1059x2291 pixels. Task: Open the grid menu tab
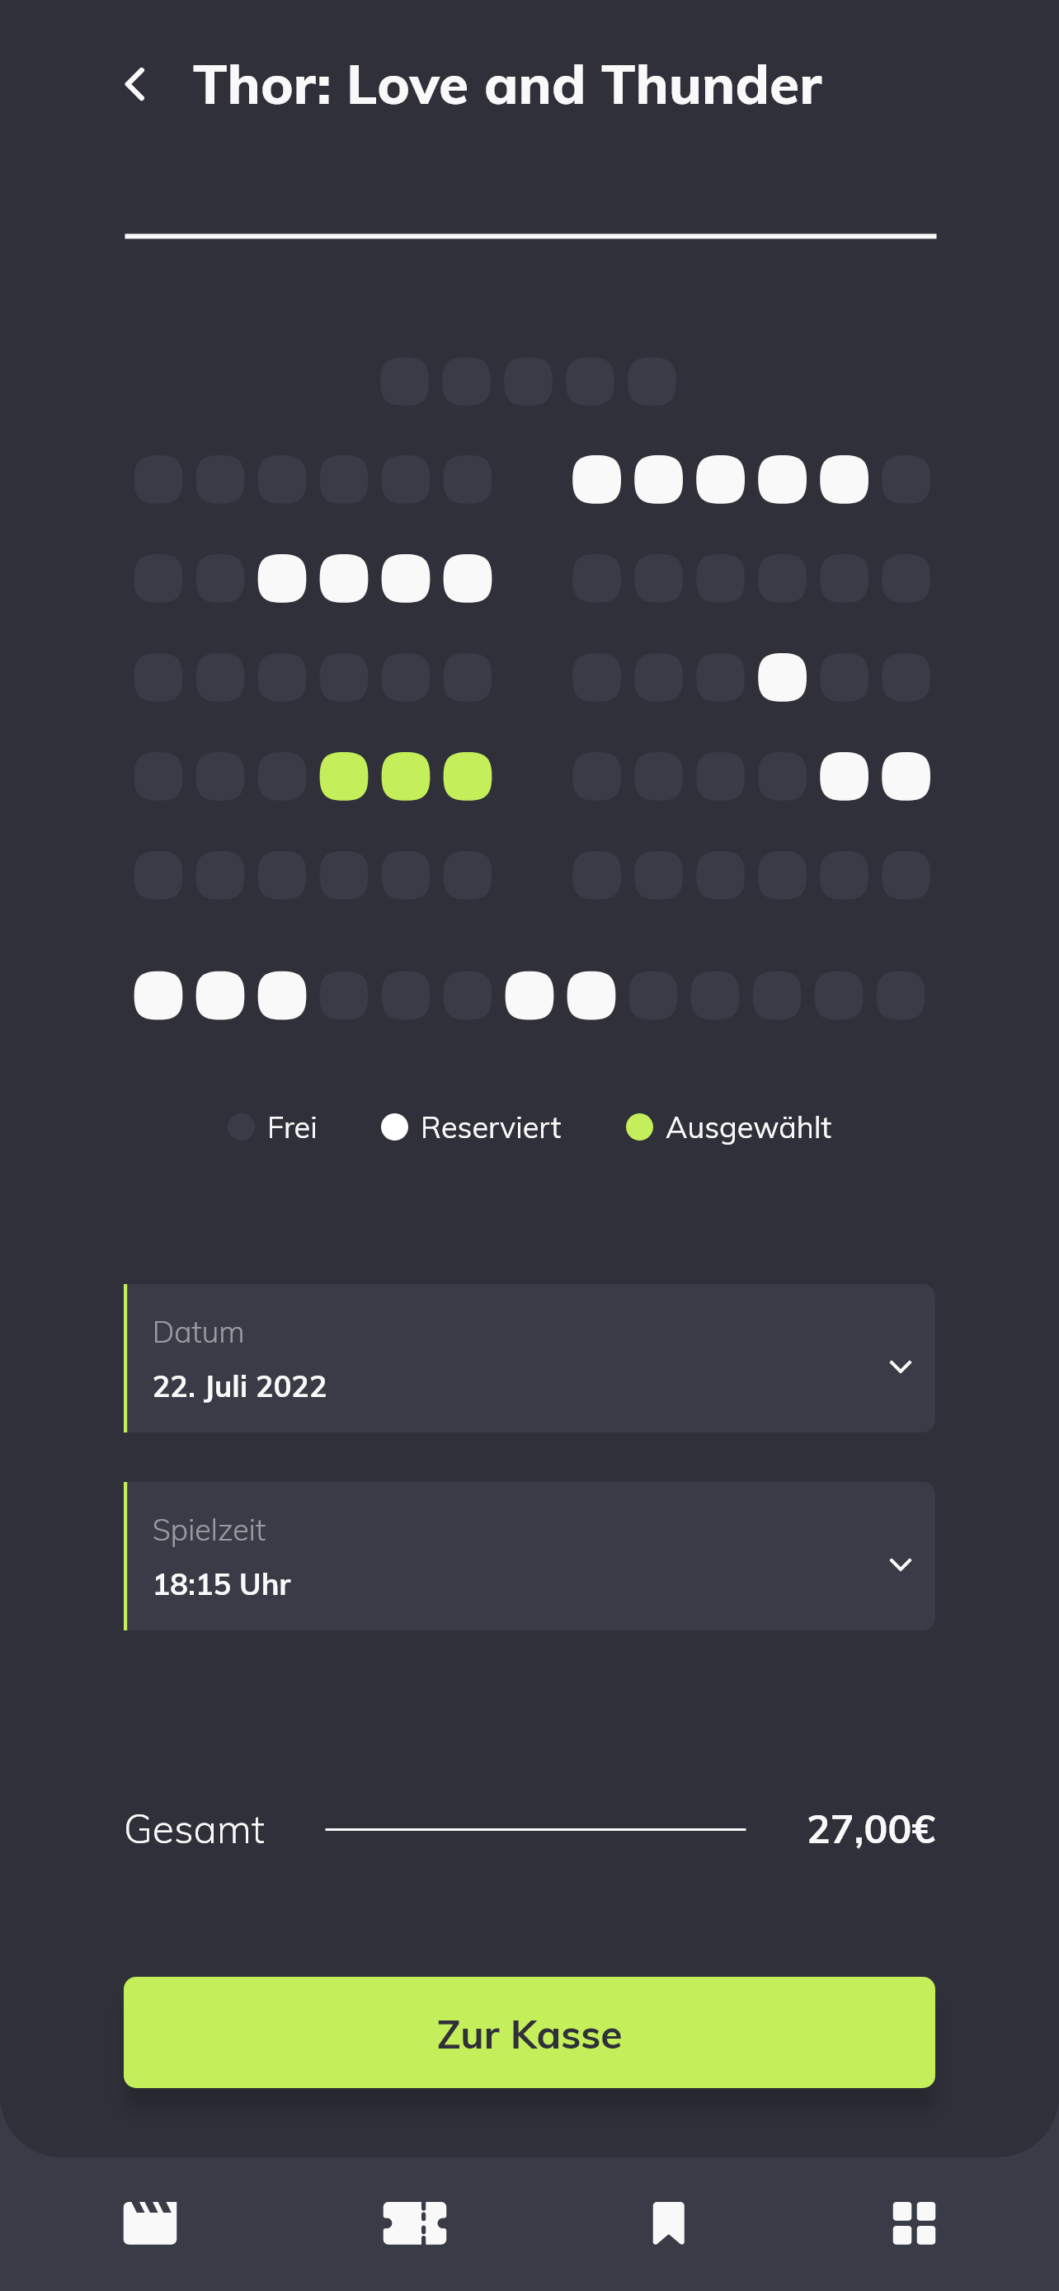(913, 2223)
